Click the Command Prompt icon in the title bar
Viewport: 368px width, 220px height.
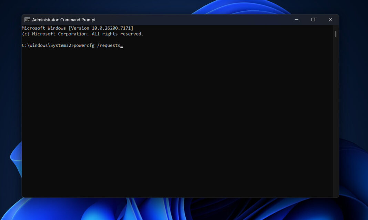pos(28,20)
